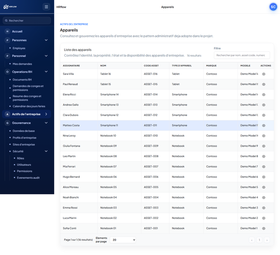
Task: Collapse the Gouvernance section chevron
Action: [x=46, y=123]
